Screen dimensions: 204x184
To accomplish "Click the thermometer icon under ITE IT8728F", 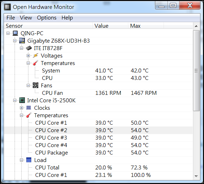I will (36, 63).
